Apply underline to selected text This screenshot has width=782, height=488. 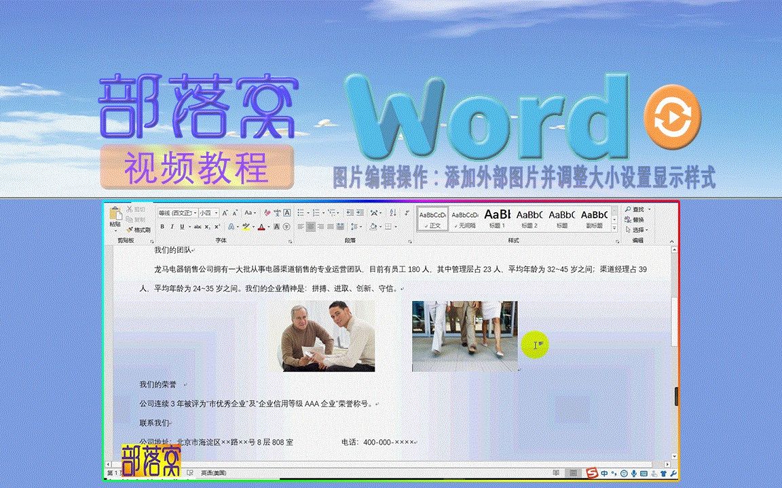[x=182, y=227]
